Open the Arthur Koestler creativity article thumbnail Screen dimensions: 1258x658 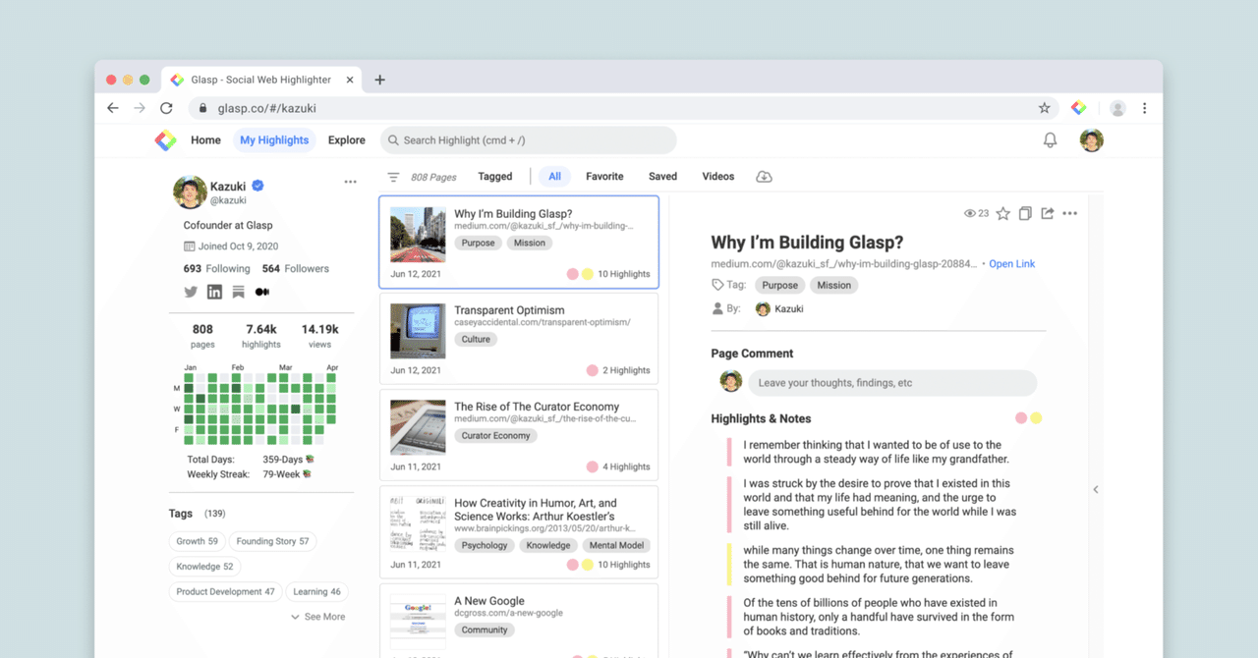tap(418, 523)
